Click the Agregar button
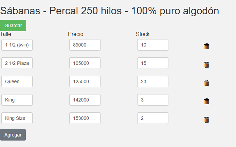 click(x=13, y=135)
